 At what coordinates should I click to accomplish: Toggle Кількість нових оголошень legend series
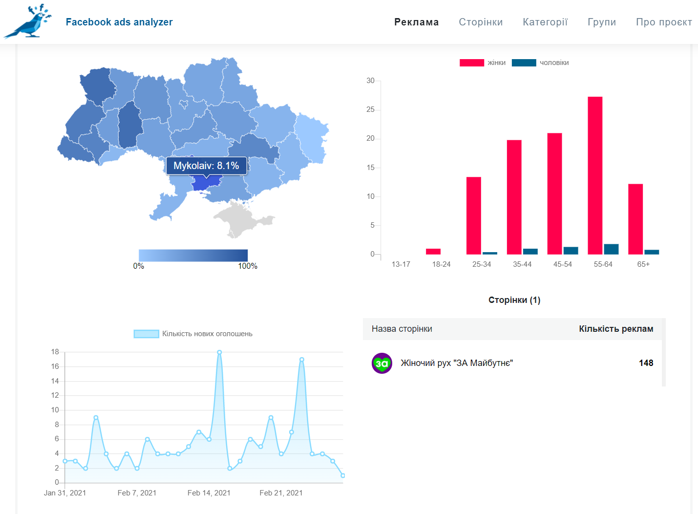click(x=193, y=334)
